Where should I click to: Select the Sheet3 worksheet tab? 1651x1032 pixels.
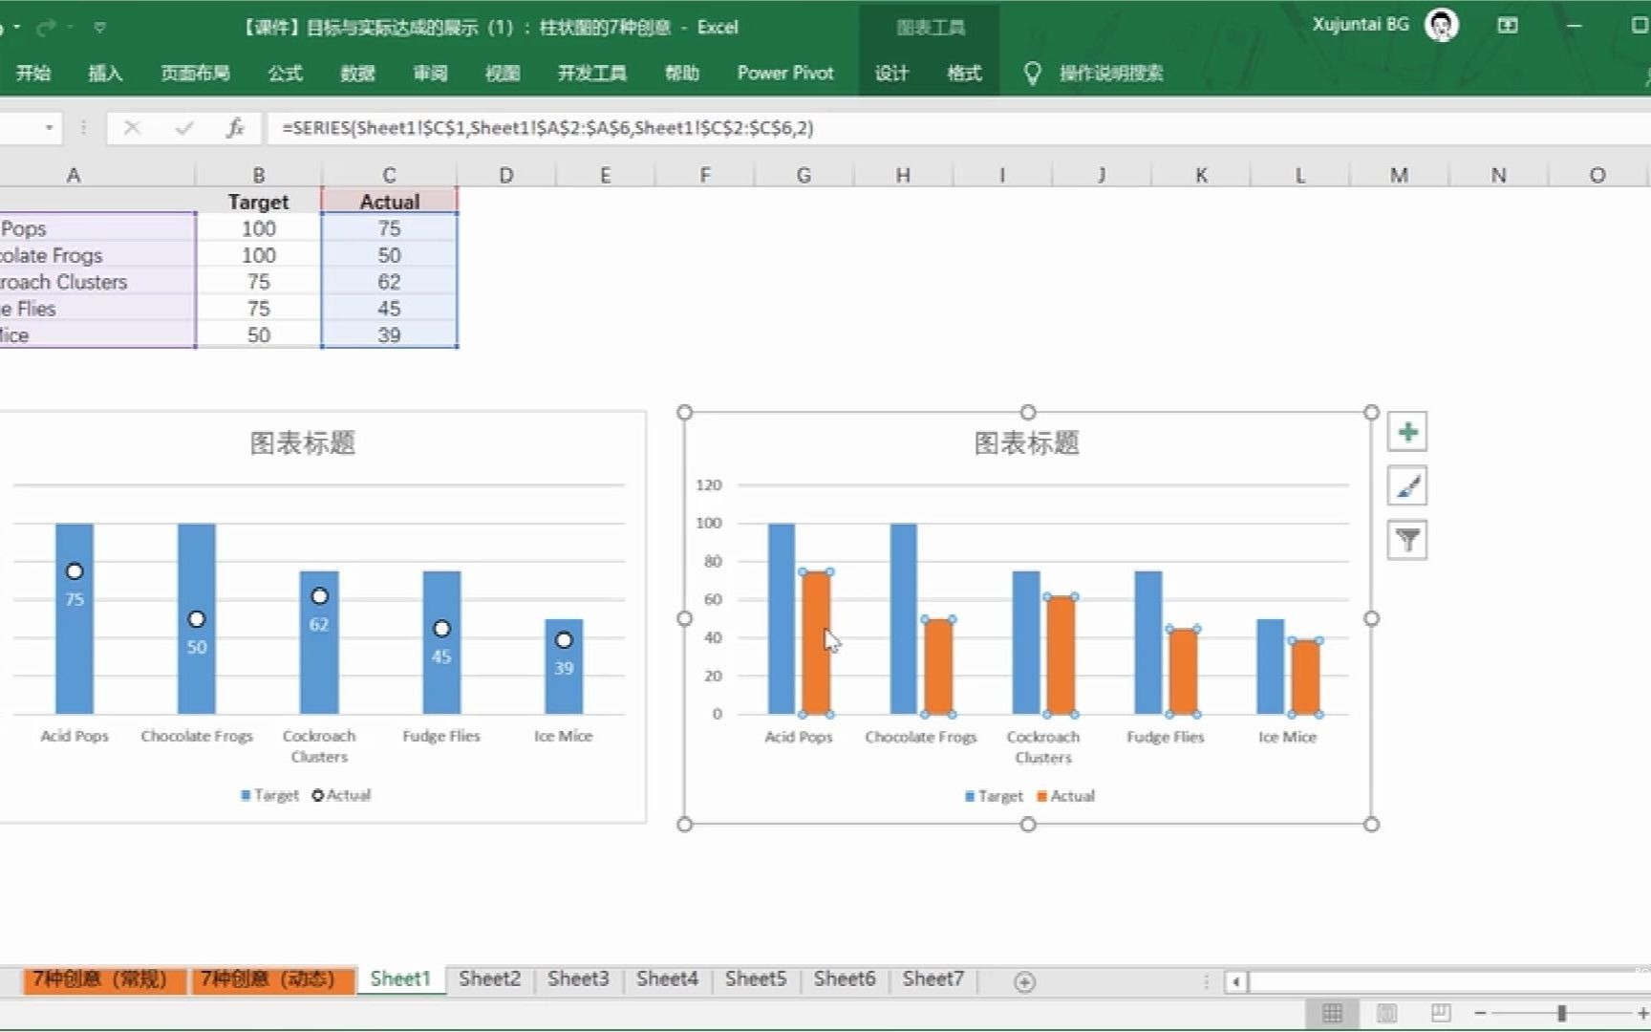[577, 978]
